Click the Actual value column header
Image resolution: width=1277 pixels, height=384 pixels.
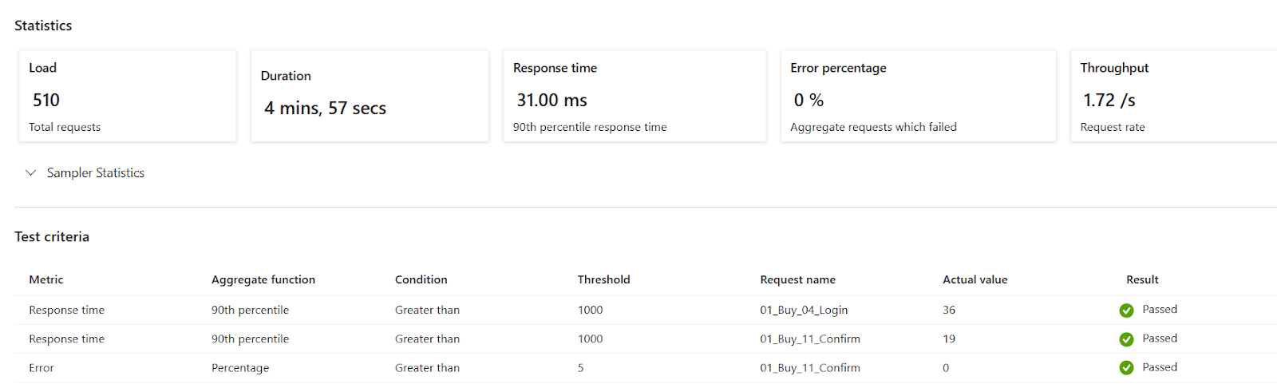(x=975, y=279)
